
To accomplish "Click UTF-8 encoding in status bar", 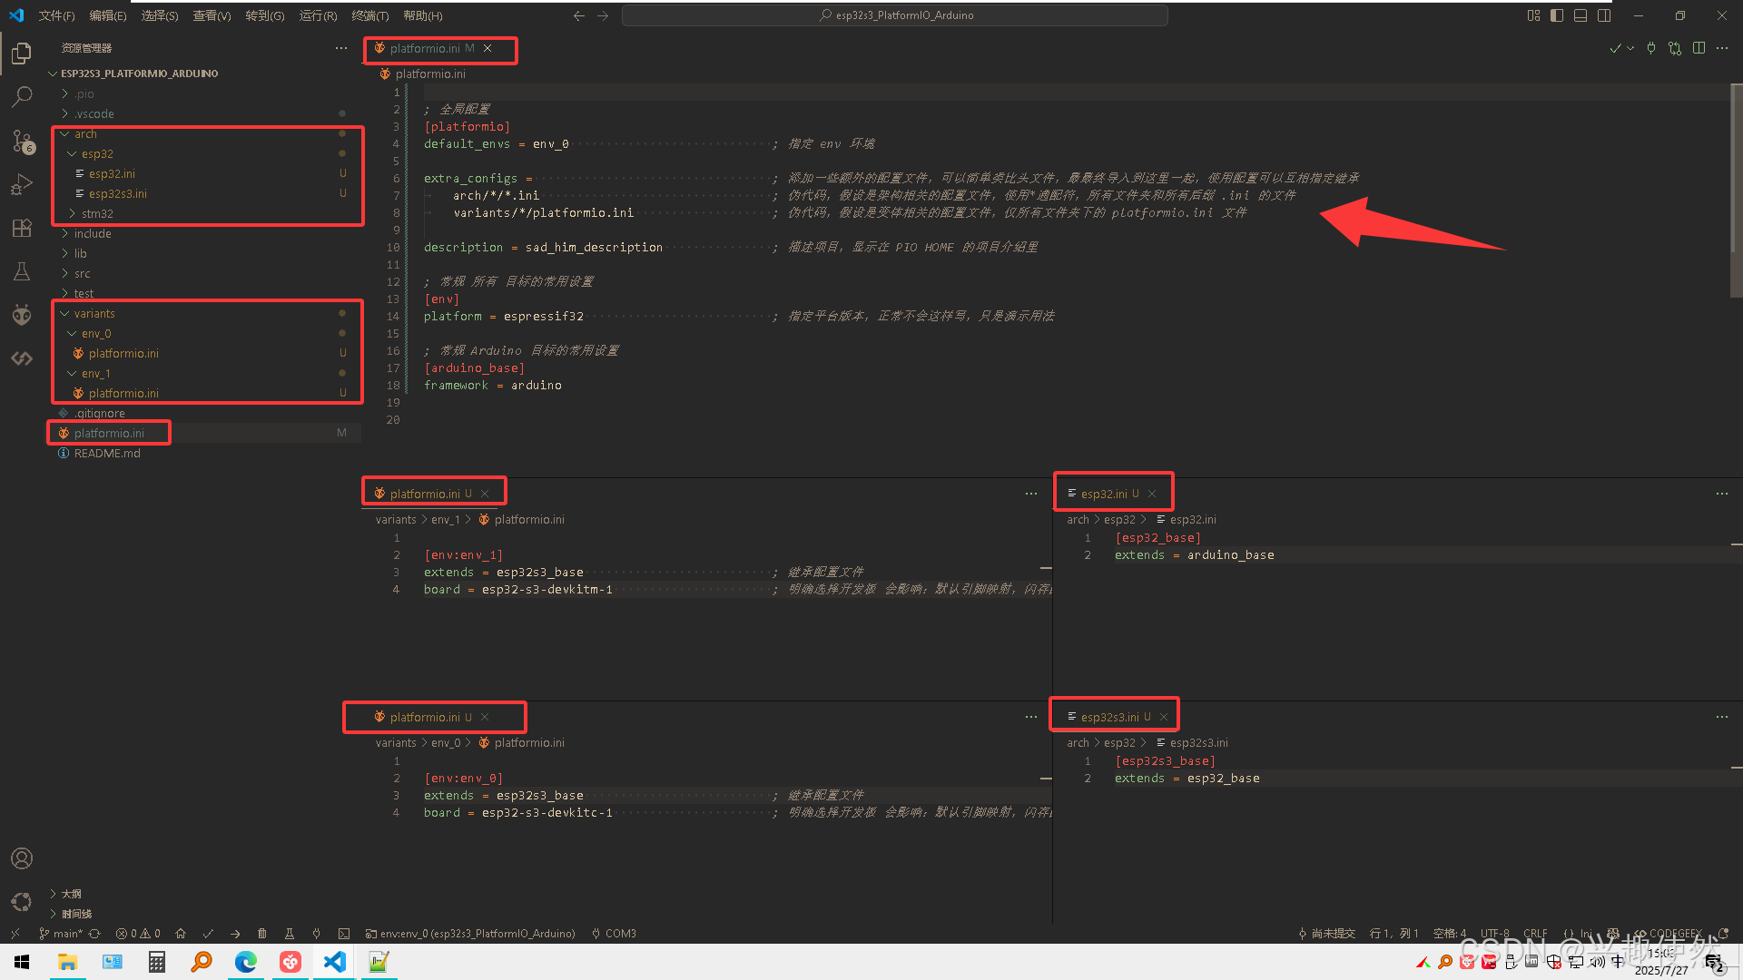I will point(1494,933).
